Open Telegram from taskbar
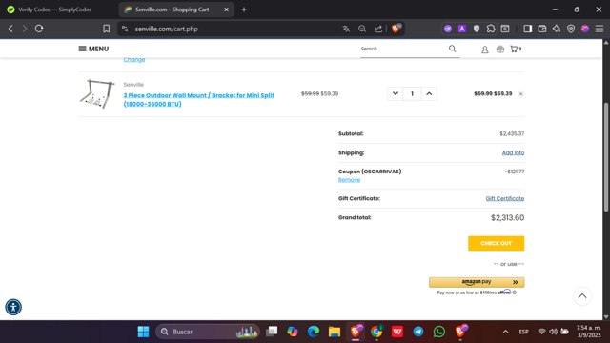The image size is (610, 343). pos(418,332)
